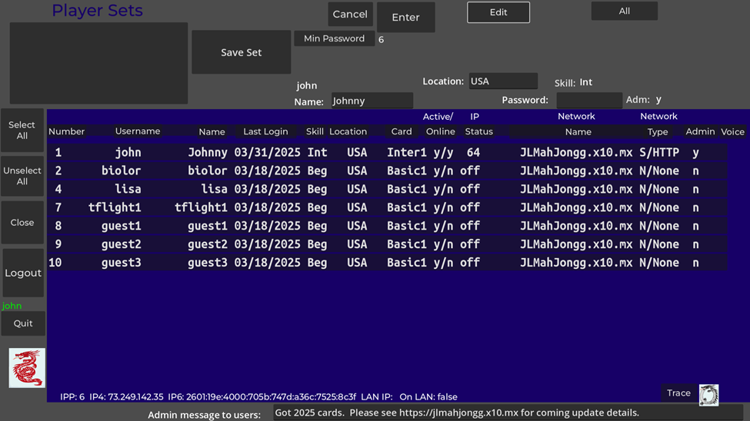Select the player row for biolor
750x421 pixels.
pos(385,171)
